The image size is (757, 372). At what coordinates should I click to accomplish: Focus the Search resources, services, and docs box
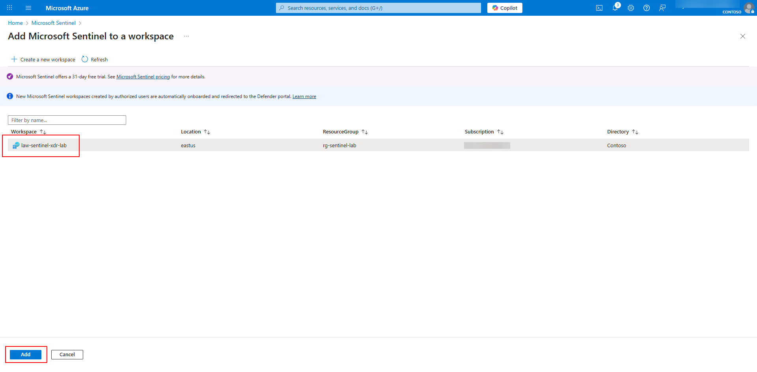click(x=378, y=8)
